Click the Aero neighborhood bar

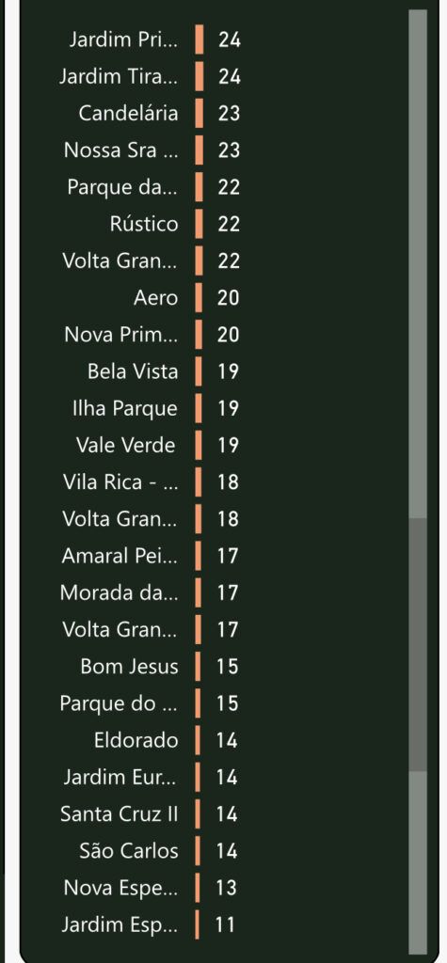[x=199, y=298]
